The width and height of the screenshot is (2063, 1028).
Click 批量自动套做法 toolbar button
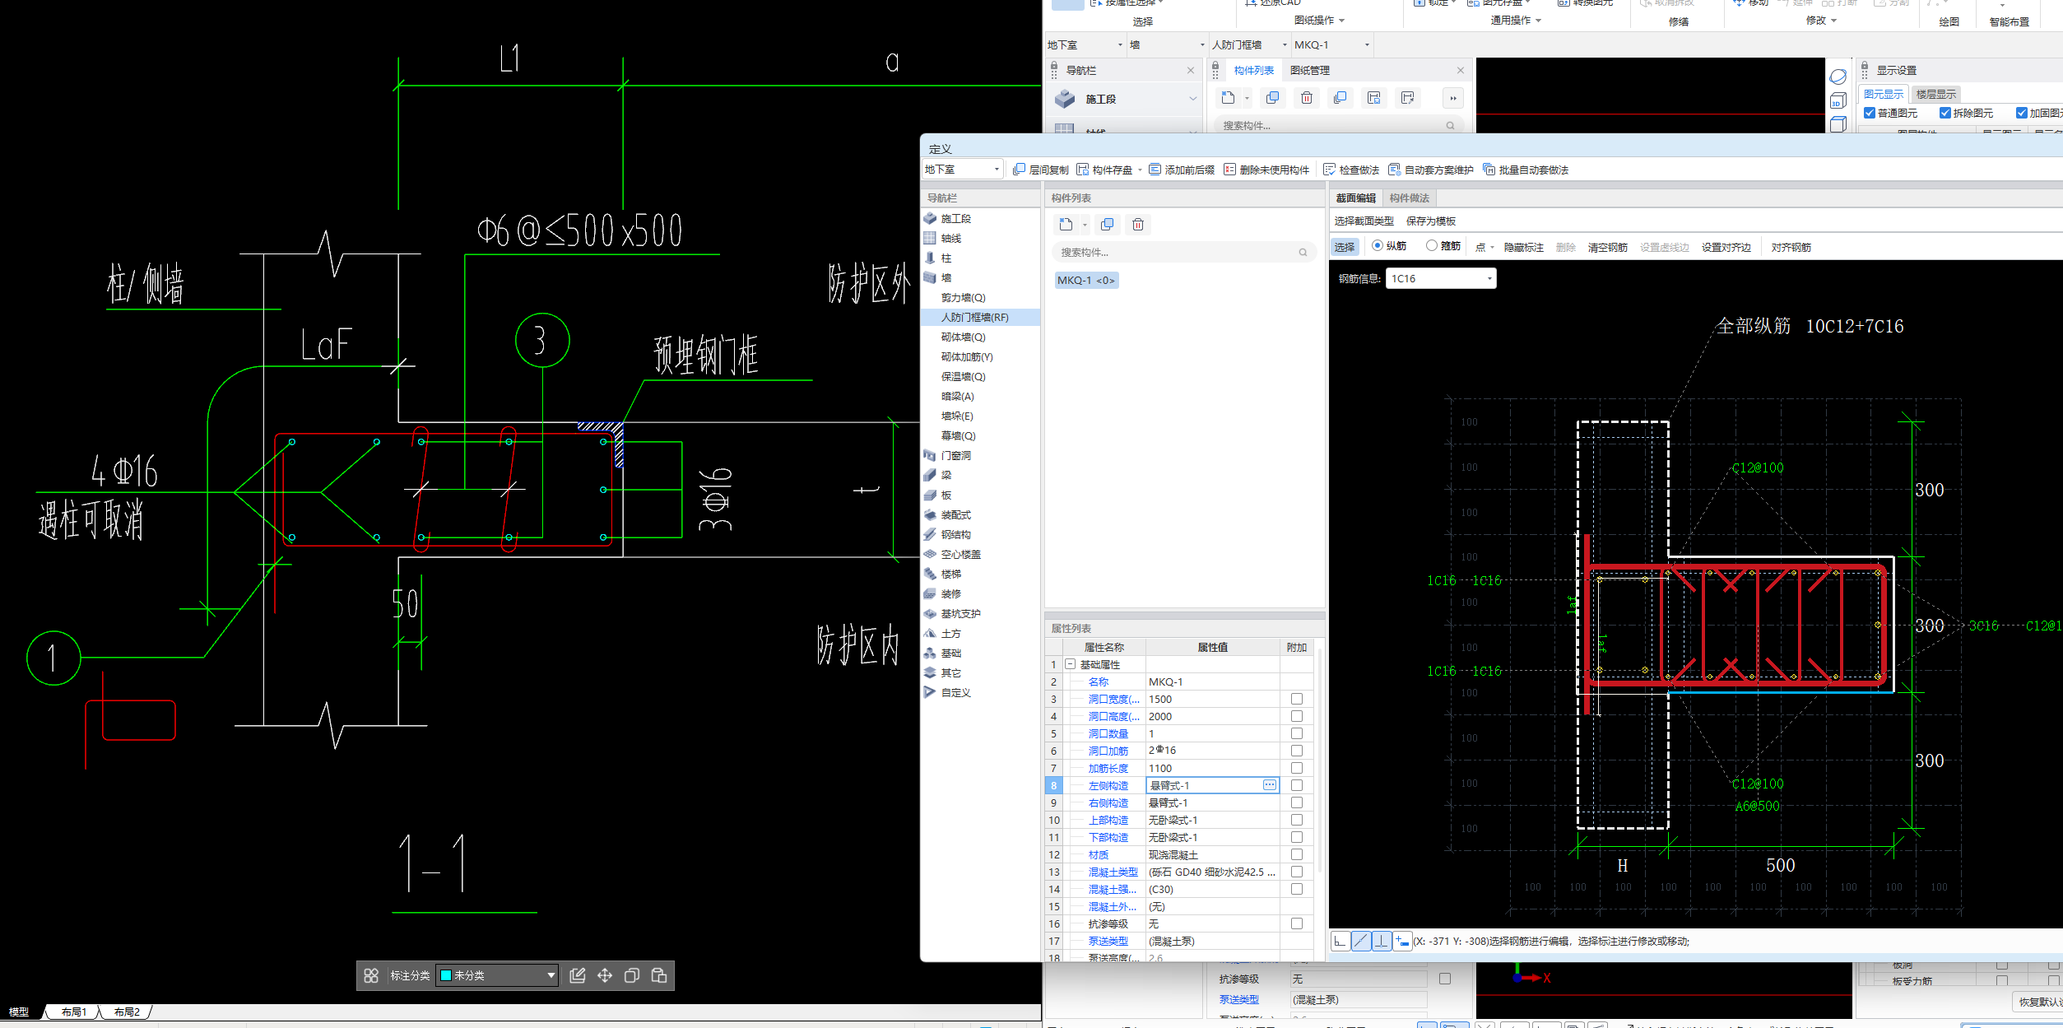(1526, 170)
